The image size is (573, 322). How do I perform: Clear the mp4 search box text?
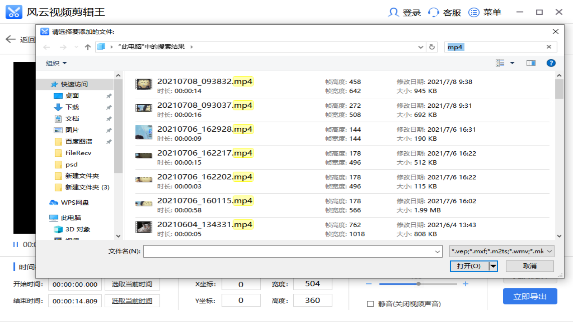coord(549,47)
